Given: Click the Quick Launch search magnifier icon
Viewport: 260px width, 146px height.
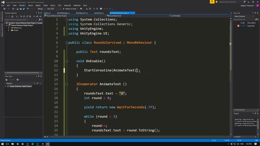Looking at the screenshot, I should [245, 2].
